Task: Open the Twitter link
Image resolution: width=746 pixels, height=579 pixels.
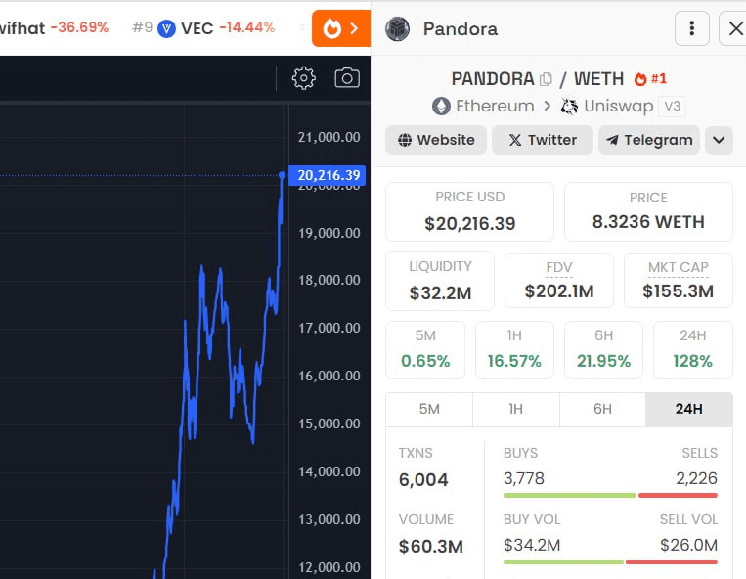Action: [542, 140]
